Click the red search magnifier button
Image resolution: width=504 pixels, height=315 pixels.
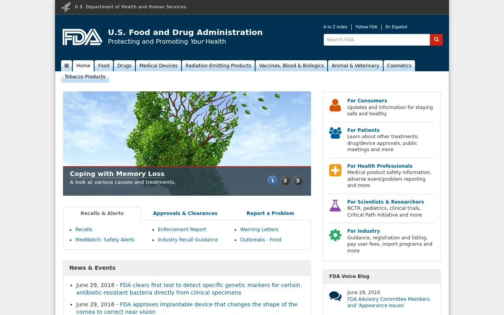tap(436, 40)
